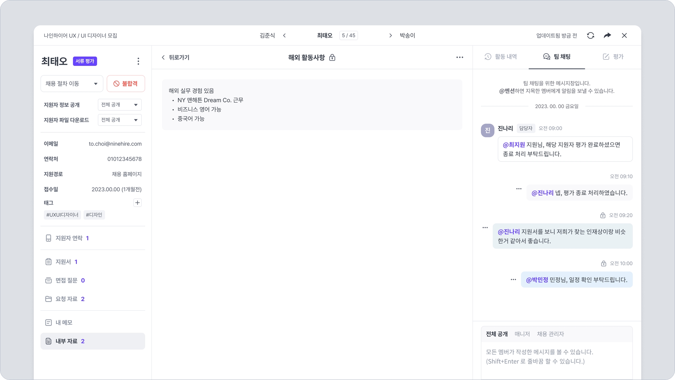
Task: Click ellipsis beside 박민정 chat message
Action: point(513,280)
